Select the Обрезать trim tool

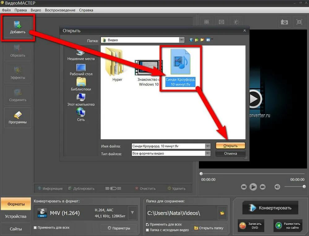coord(18,51)
